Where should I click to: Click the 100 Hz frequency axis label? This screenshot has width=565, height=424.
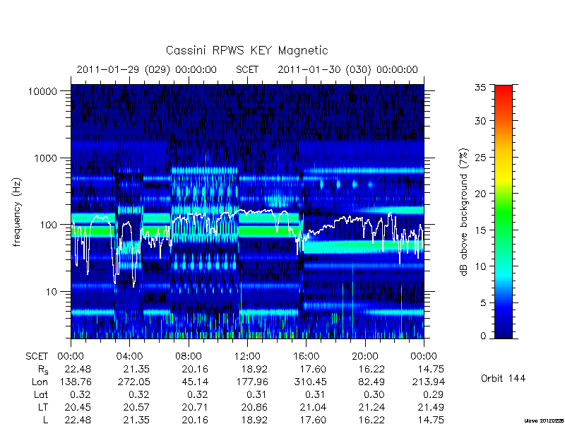[49, 225]
